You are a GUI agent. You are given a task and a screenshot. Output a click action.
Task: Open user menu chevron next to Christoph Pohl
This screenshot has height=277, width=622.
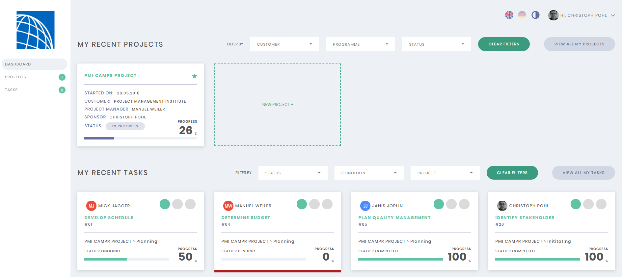pyautogui.click(x=613, y=15)
